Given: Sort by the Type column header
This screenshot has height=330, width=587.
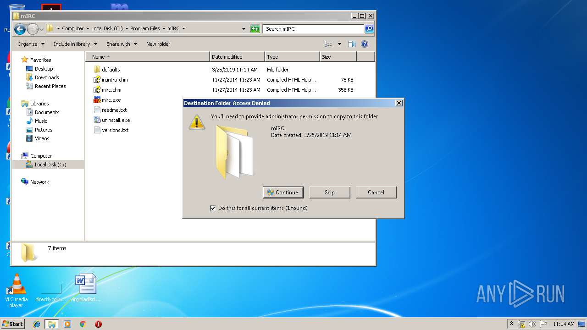Looking at the screenshot, I should click(292, 57).
